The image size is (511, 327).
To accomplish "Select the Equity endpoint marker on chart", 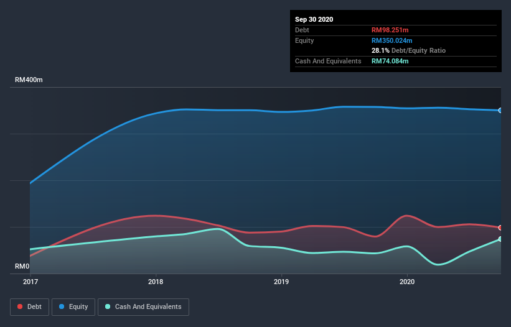I will pyautogui.click(x=500, y=111).
